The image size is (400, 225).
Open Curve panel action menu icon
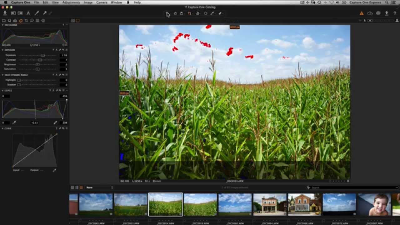point(66,128)
